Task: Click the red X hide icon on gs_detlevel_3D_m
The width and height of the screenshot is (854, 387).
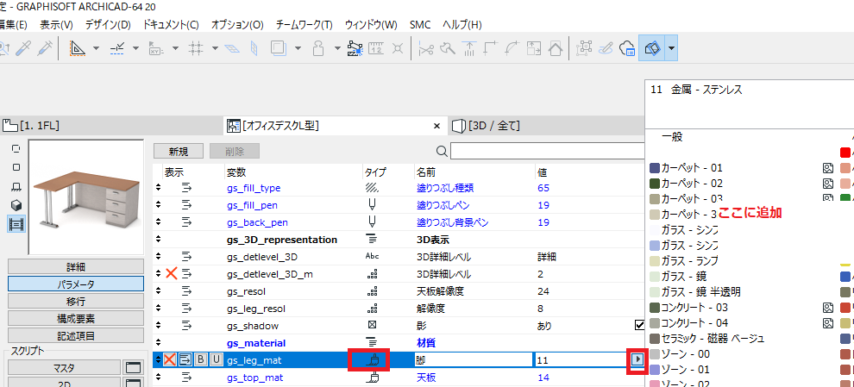Action: 171,273
